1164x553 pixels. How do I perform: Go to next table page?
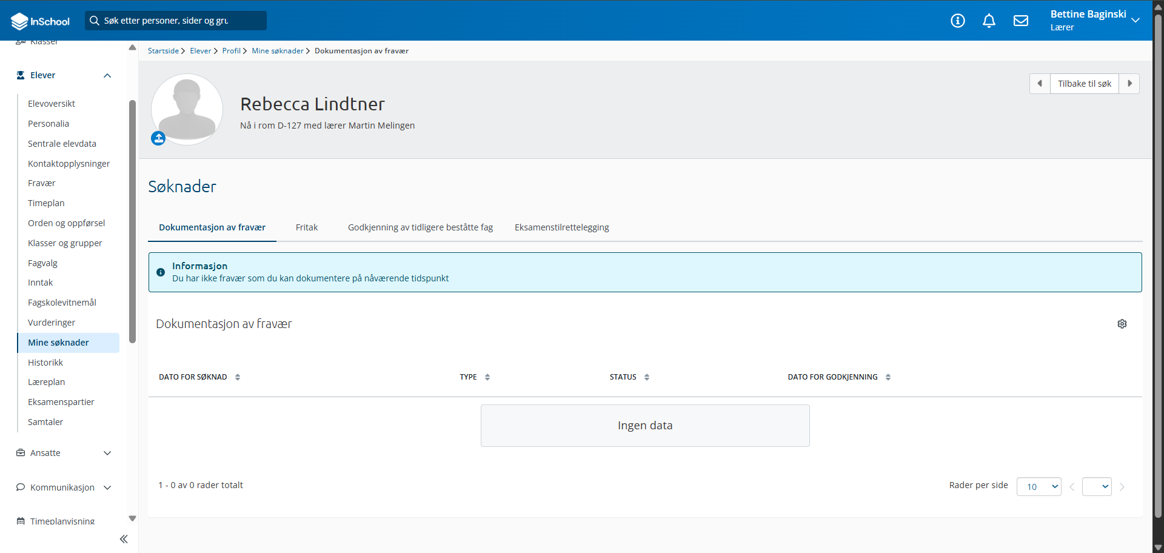pyautogui.click(x=1122, y=487)
